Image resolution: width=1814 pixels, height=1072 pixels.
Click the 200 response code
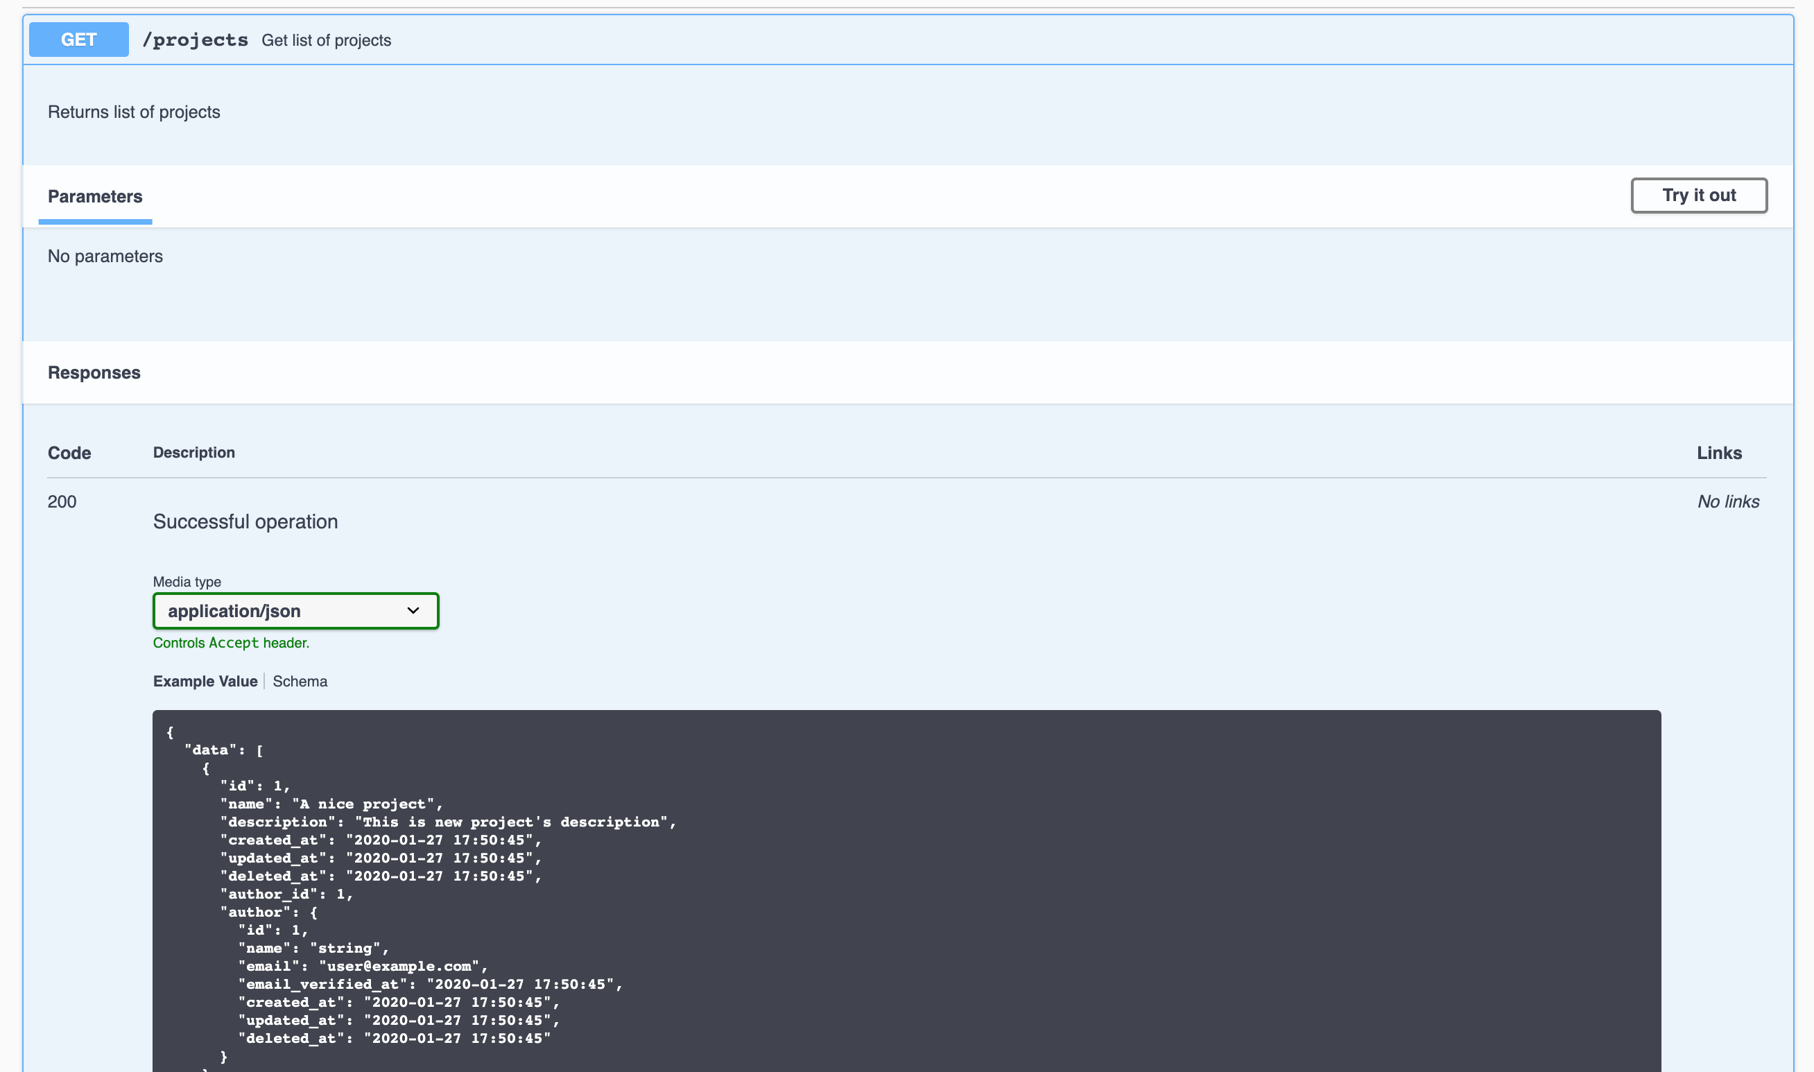point(62,502)
